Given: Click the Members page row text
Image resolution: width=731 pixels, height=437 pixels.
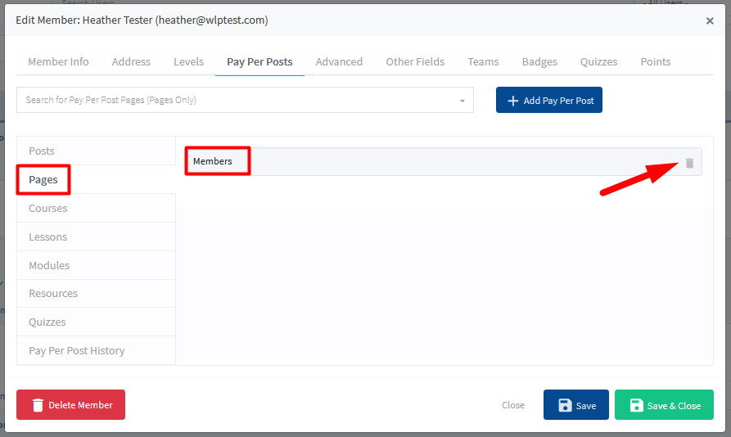Looking at the screenshot, I should 213,161.
